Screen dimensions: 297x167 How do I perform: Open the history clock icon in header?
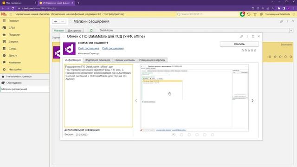pos(249,14)
